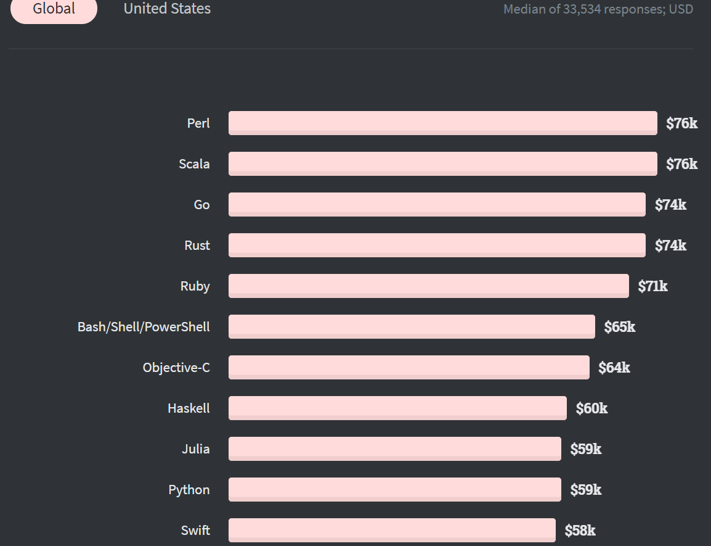Screen dimensions: 711x546
Task: Select the Ruby salary bar
Action: coord(428,286)
